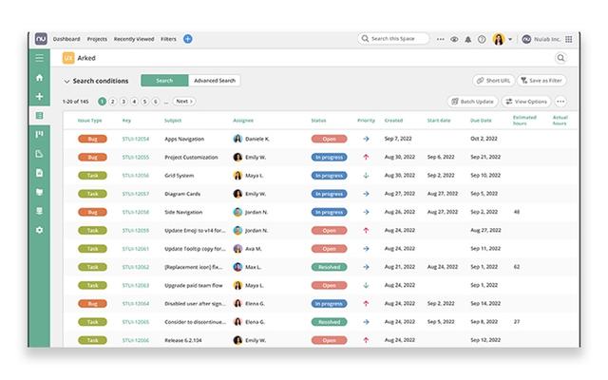Open the user avatar dropdown
Viewport: 608px width, 380px height.
pyautogui.click(x=502, y=39)
